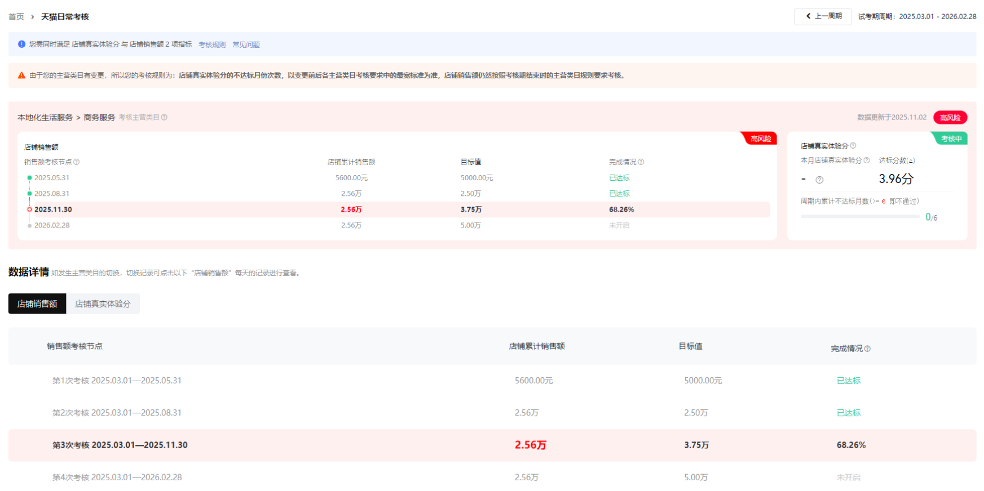
Task: Select the highlighted 第3次考核 table row
Action: pyautogui.click(x=492, y=445)
